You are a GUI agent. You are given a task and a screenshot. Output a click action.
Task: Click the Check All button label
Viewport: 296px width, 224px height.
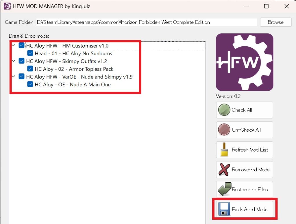pyautogui.click(x=242, y=110)
